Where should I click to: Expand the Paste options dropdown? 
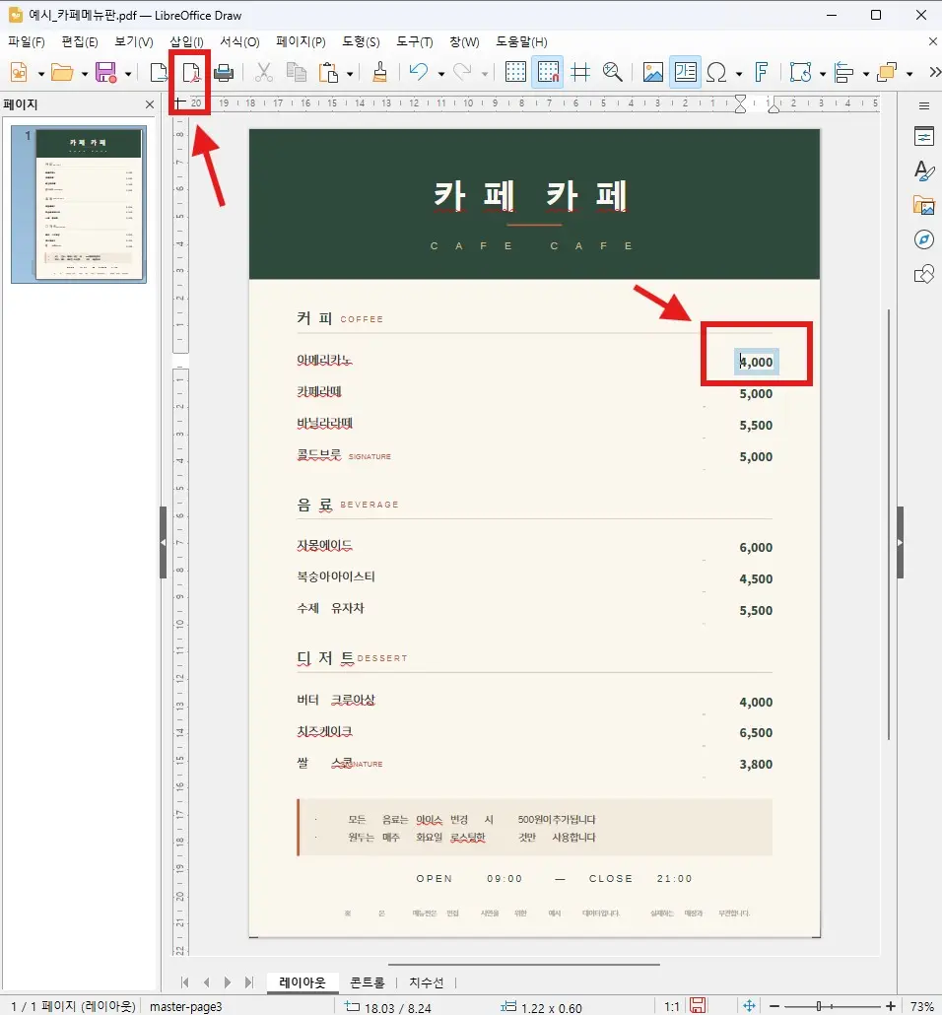[350, 74]
